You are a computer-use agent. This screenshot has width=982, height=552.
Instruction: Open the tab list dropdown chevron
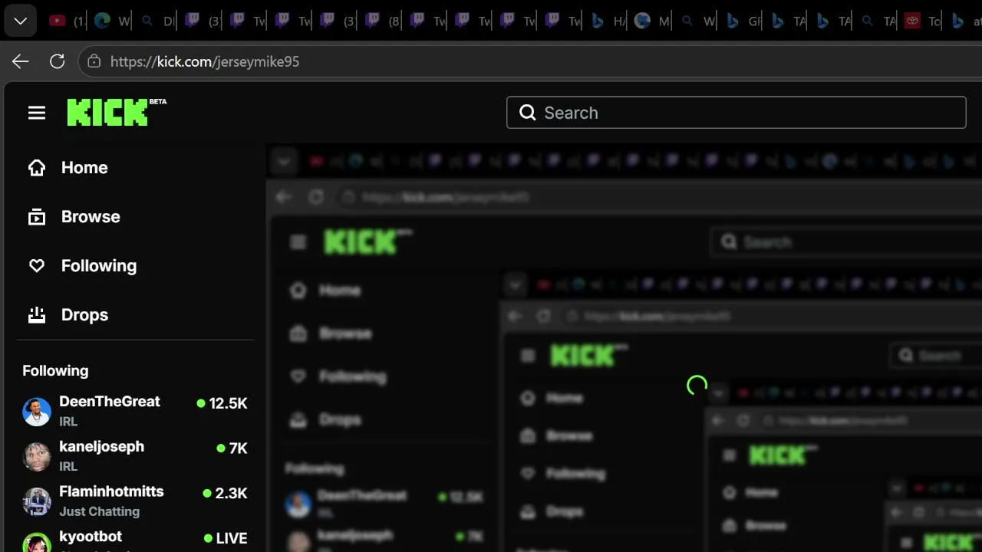pyautogui.click(x=21, y=21)
